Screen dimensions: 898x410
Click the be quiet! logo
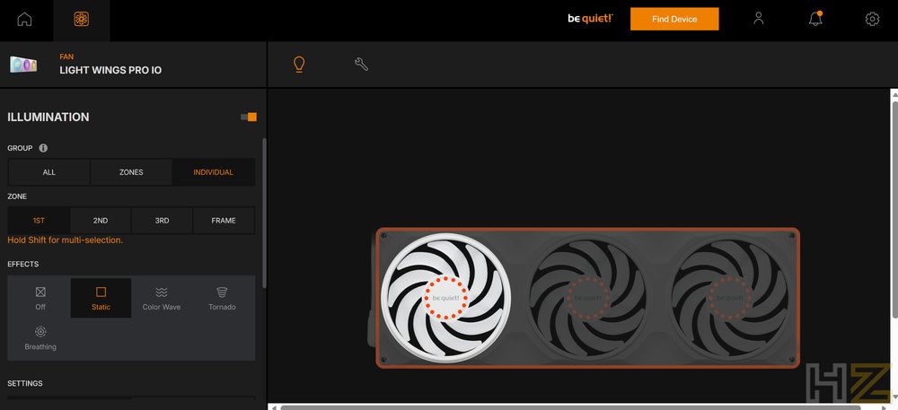(x=590, y=18)
